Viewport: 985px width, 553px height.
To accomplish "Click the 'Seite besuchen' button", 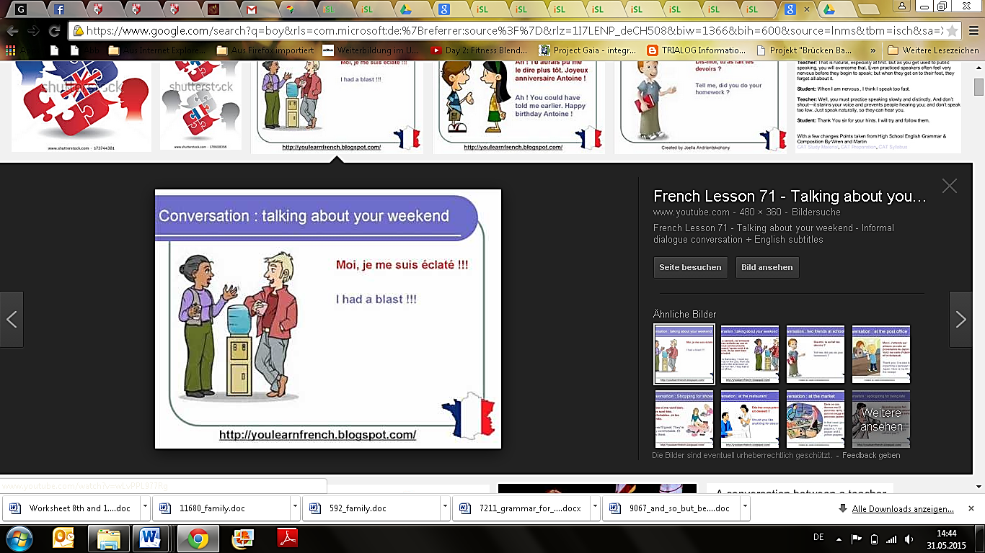I will tap(690, 267).
